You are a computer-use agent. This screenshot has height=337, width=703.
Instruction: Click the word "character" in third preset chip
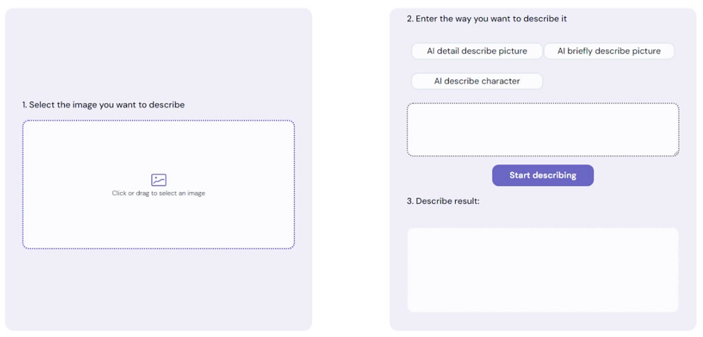click(500, 81)
